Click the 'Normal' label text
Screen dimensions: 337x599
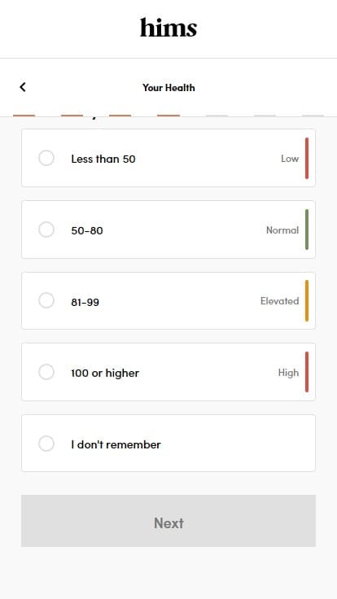point(282,230)
